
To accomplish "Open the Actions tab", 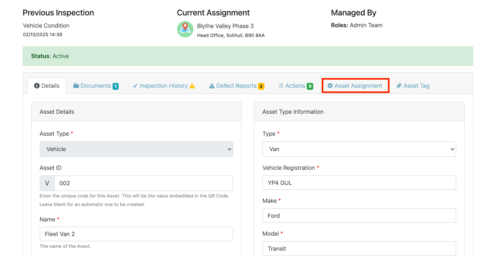I will pyautogui.click(x=295, y=86).
